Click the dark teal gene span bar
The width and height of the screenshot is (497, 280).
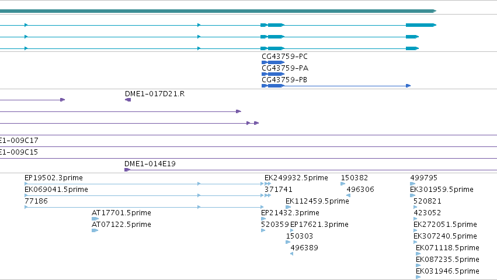click(x=218, y=11)
